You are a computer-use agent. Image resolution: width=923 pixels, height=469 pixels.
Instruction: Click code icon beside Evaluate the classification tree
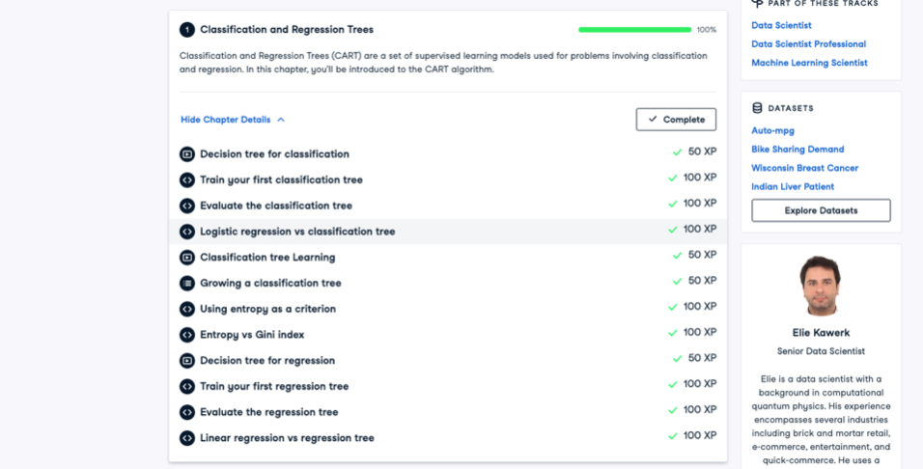point(187,206)
